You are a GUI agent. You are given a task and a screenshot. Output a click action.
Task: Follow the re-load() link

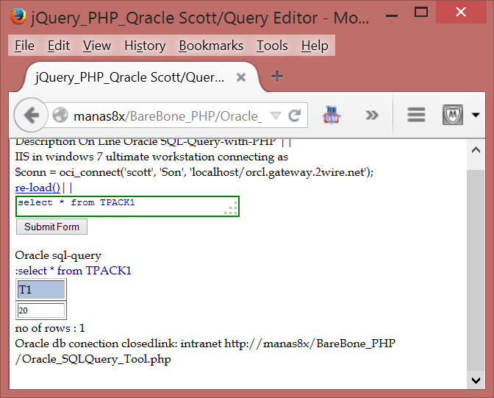[37, 188]
